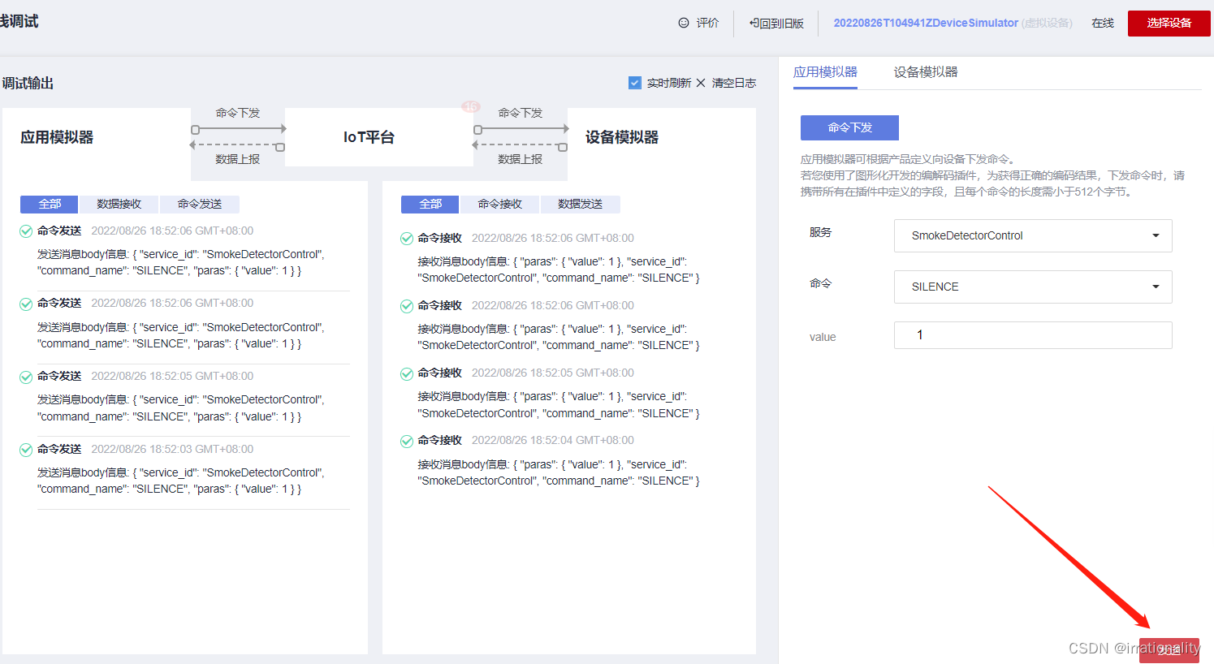Click success checkmark for 命令发送 18:52:03 entry
This screenshot has width=1214, height=664.
[26, 450]
